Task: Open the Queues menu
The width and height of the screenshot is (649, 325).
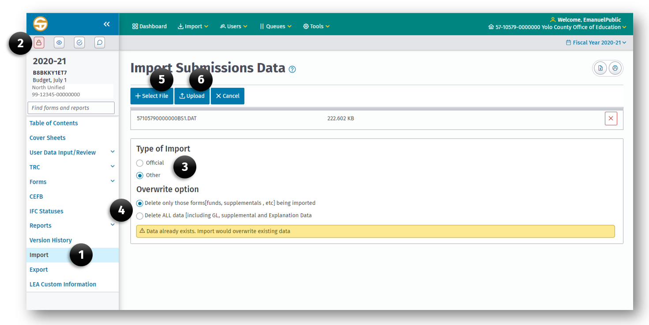Action: [x=275, y=26]
